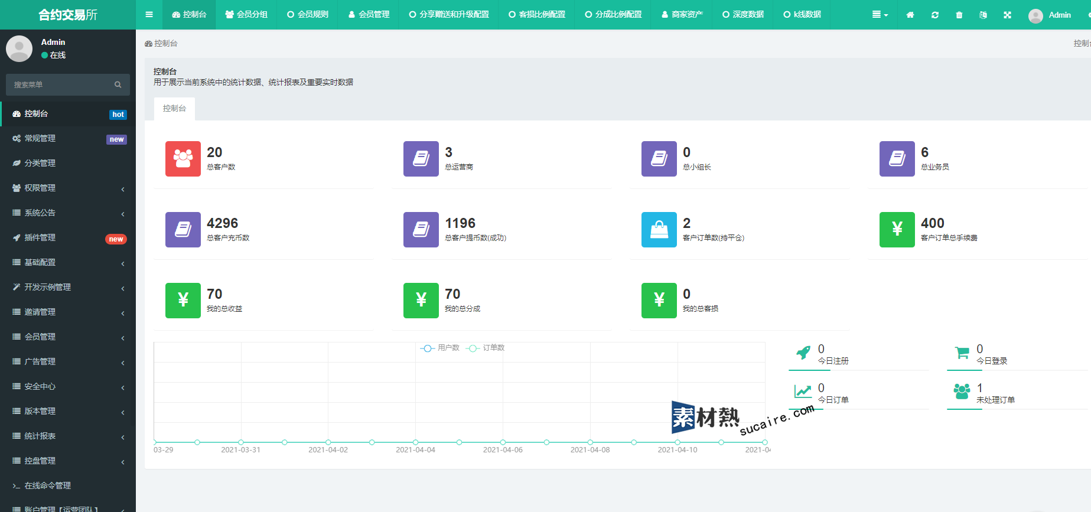Image resolution: width=1091 pixels, height=512 pixels.
Task: Open 插件管理 in the sidebar
Action: coord(68,237)
